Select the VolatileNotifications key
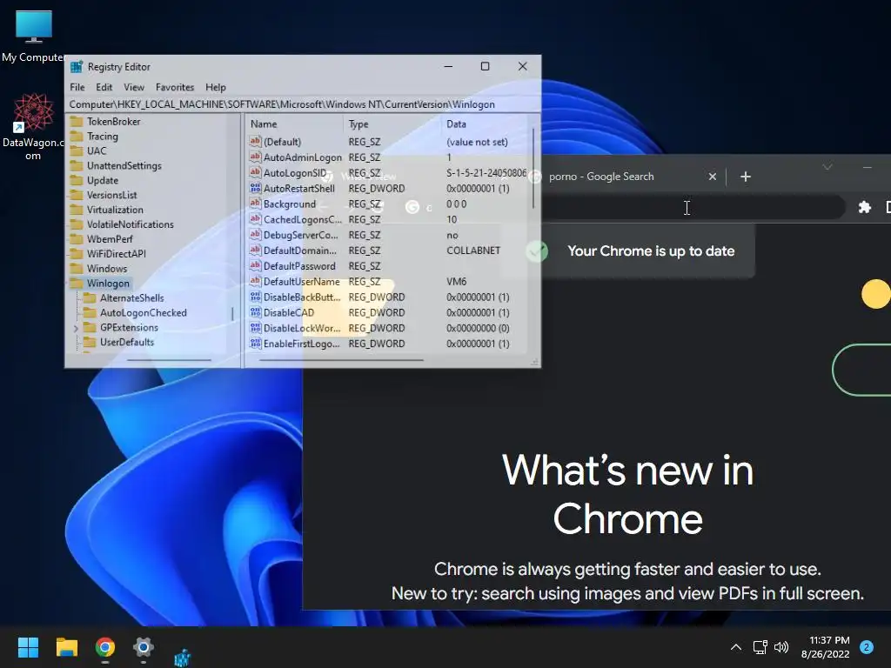 (x=131, y=225)
